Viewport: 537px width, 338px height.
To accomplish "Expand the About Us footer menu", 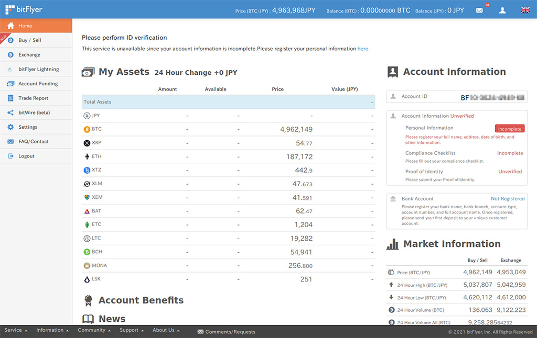I will (166, 330).
